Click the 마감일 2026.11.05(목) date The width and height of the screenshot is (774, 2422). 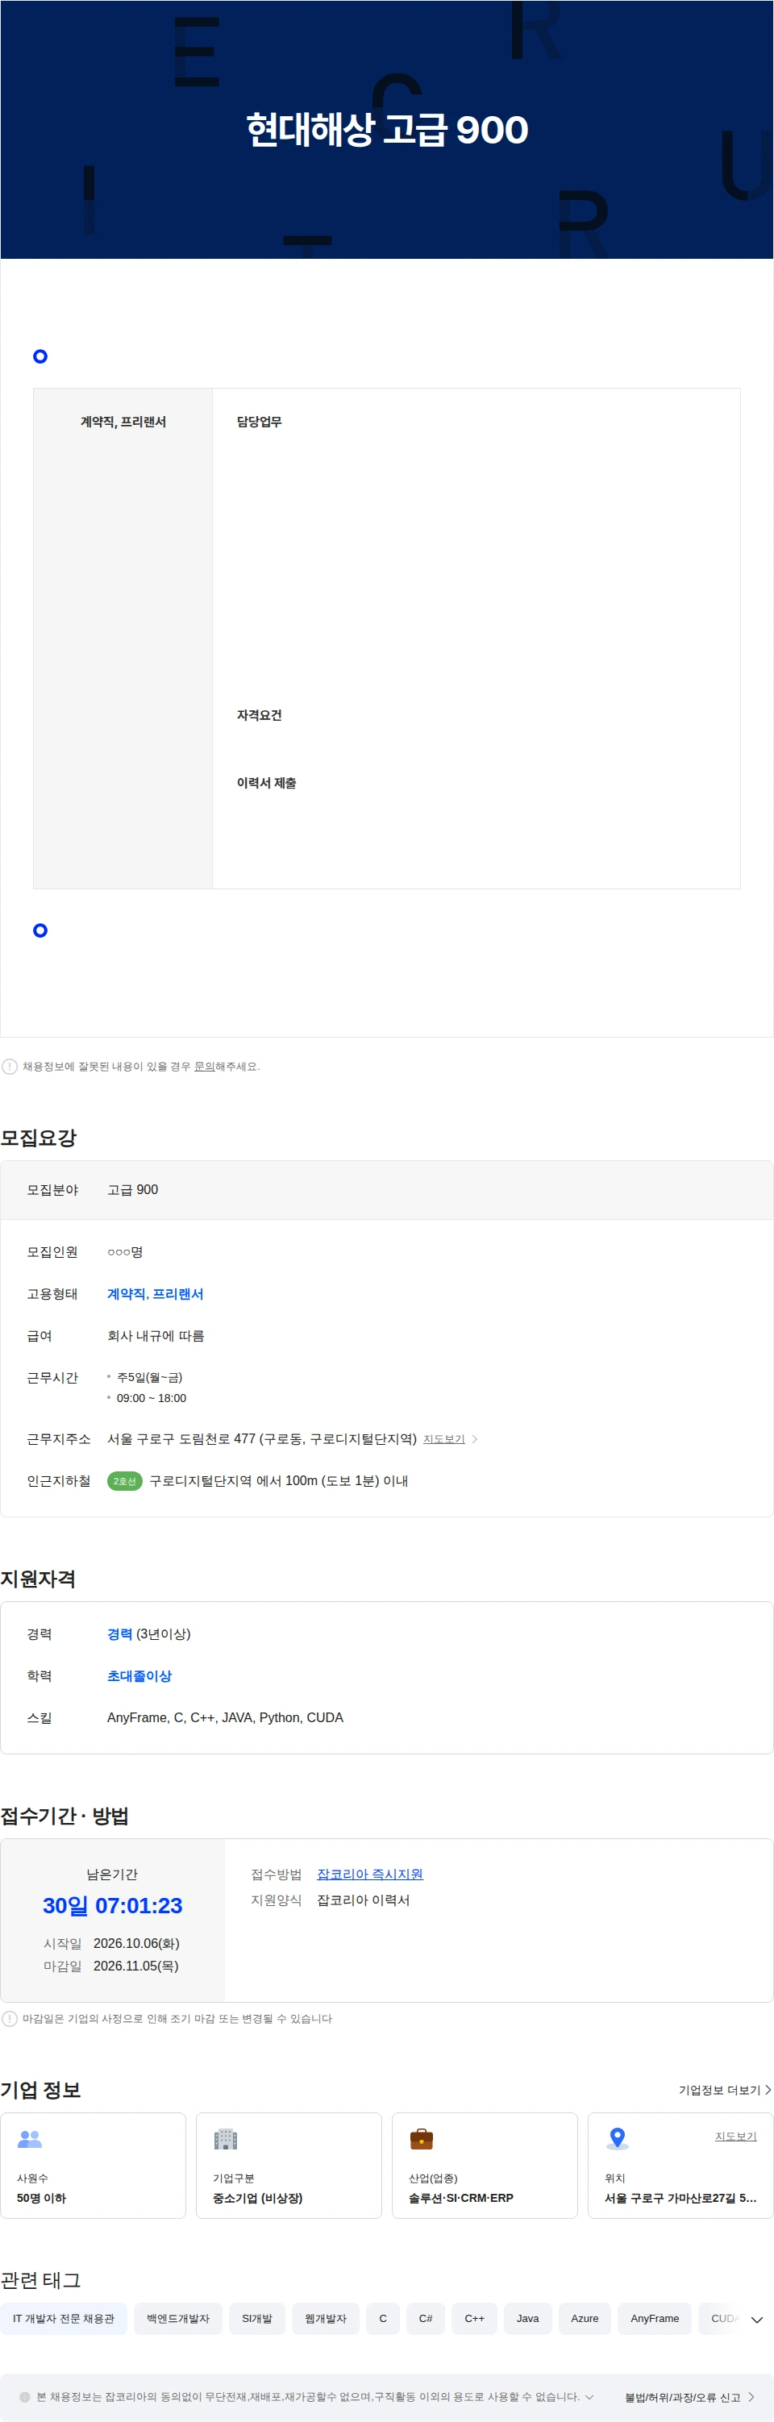point(135,1966)
